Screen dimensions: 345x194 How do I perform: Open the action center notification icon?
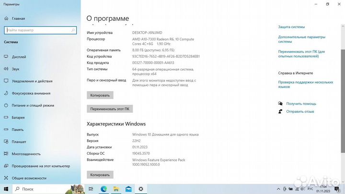[337, 189]
